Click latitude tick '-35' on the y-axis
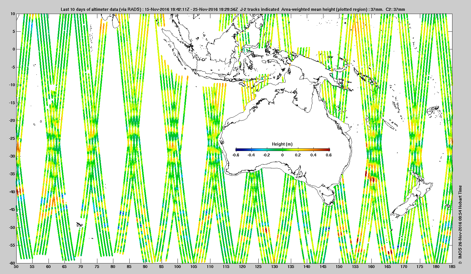471x274 pixels. (x=12, y=174)
